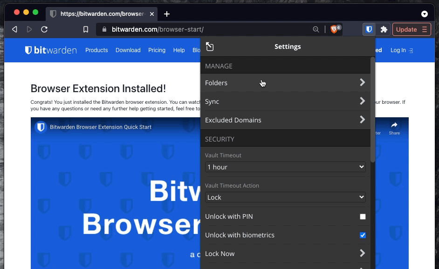Open the Sync settings row
439x269 pixels.
pyautogui.click(x=285, y=101)
